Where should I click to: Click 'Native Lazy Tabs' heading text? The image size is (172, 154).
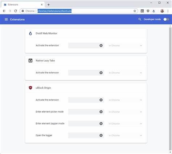[x=45, y=61]
